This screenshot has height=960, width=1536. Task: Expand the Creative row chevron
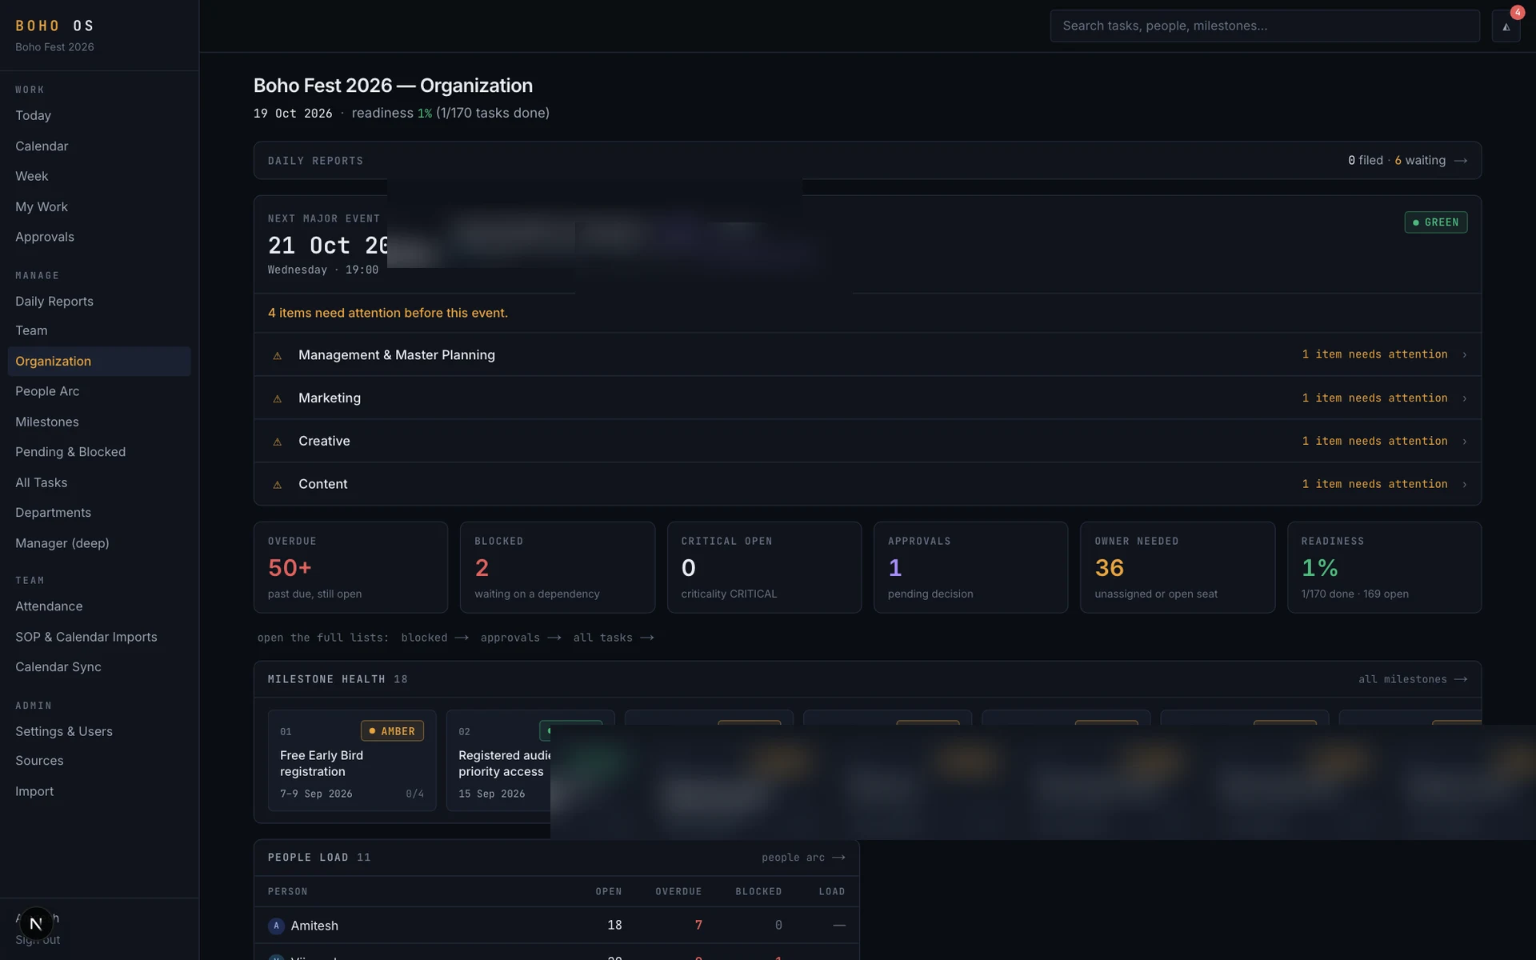1464,441
